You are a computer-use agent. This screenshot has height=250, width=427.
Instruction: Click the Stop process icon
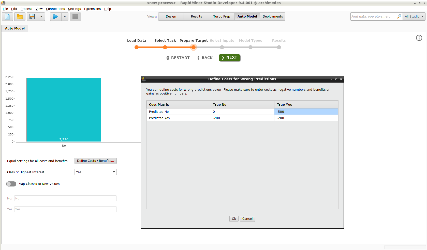coord(75,17)
